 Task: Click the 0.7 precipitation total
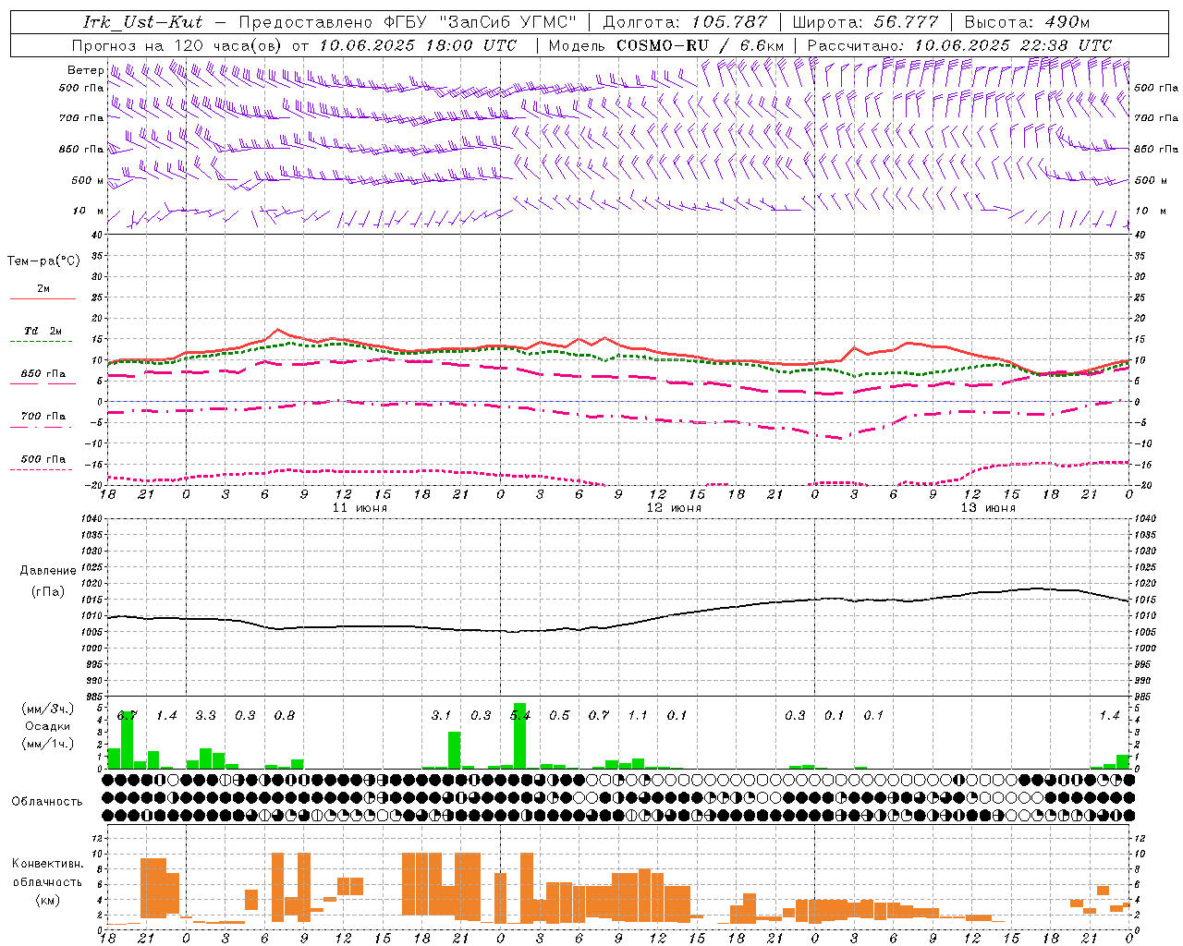[599, 715]
